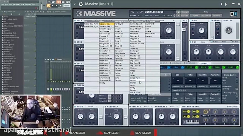
Task: Toggle INSERT 1 power button
Action: [x=130, y=107]
